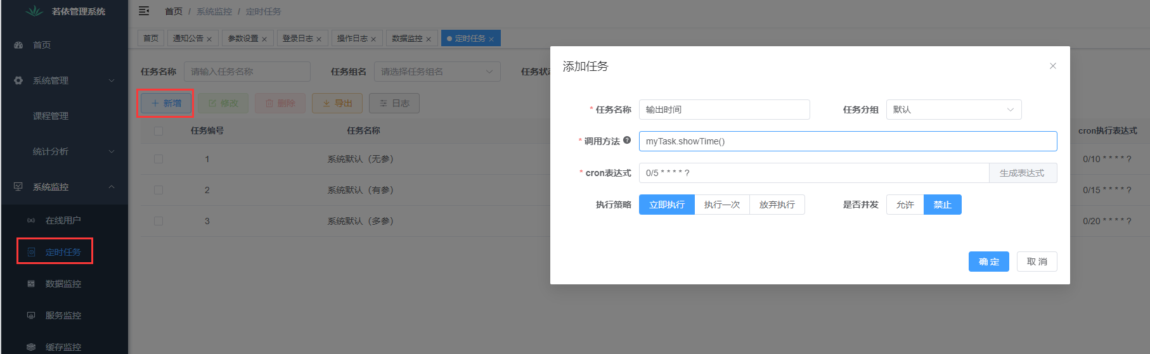Screen dimensions: 1150x354
Task: Click the 修改 edit button
Action: pyautogui.click(x=223, y=103)
